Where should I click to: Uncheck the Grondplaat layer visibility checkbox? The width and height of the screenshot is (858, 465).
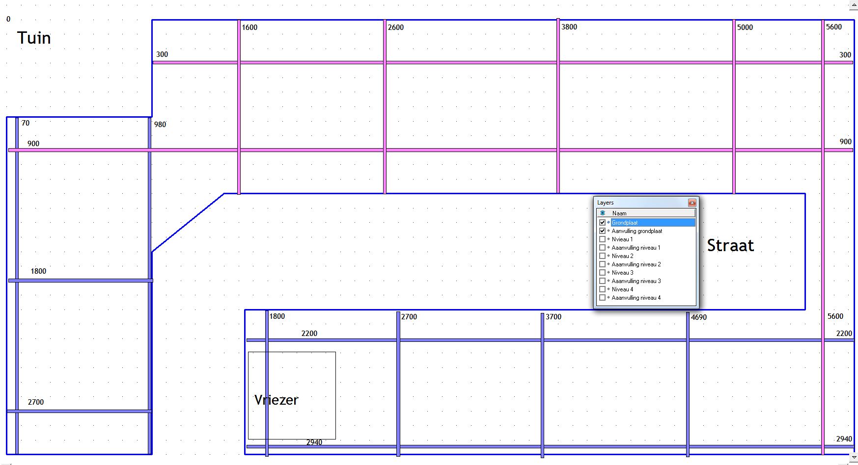pos(602,223)
